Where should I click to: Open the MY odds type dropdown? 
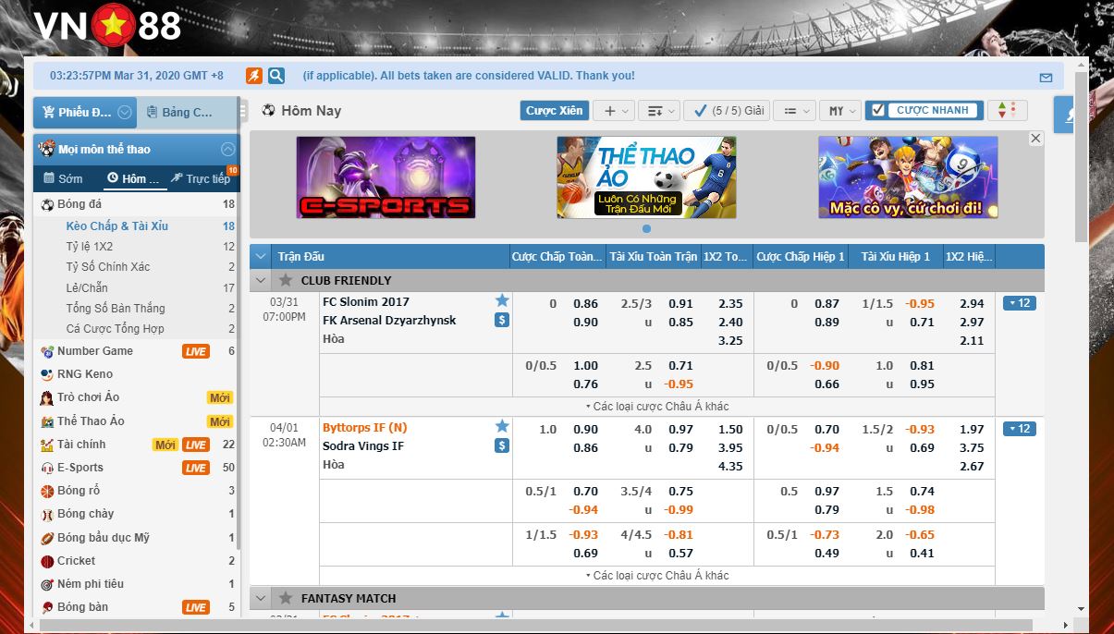840,111
